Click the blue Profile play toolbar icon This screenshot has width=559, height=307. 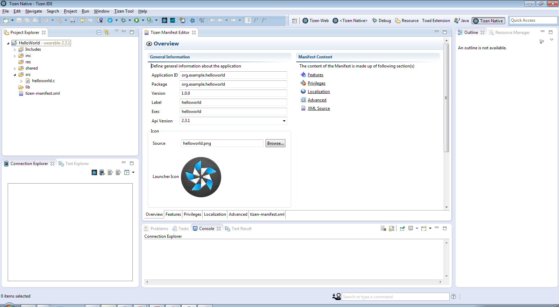pos(110,20)
